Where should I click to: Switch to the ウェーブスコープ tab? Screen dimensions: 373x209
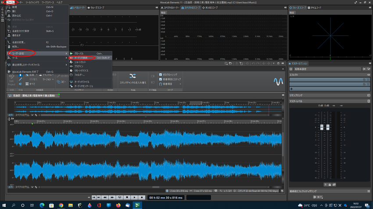[x=96, y=7]
